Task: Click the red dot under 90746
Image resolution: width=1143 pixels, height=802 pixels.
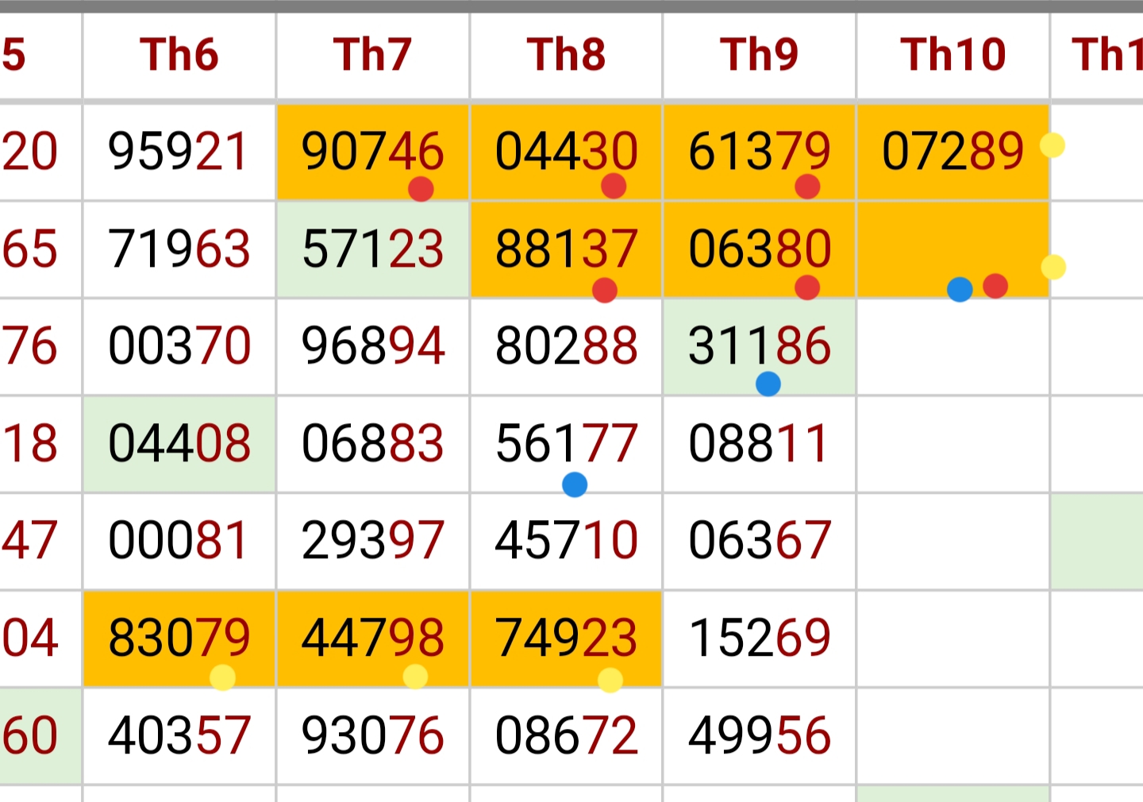Action: click(421, 189)
